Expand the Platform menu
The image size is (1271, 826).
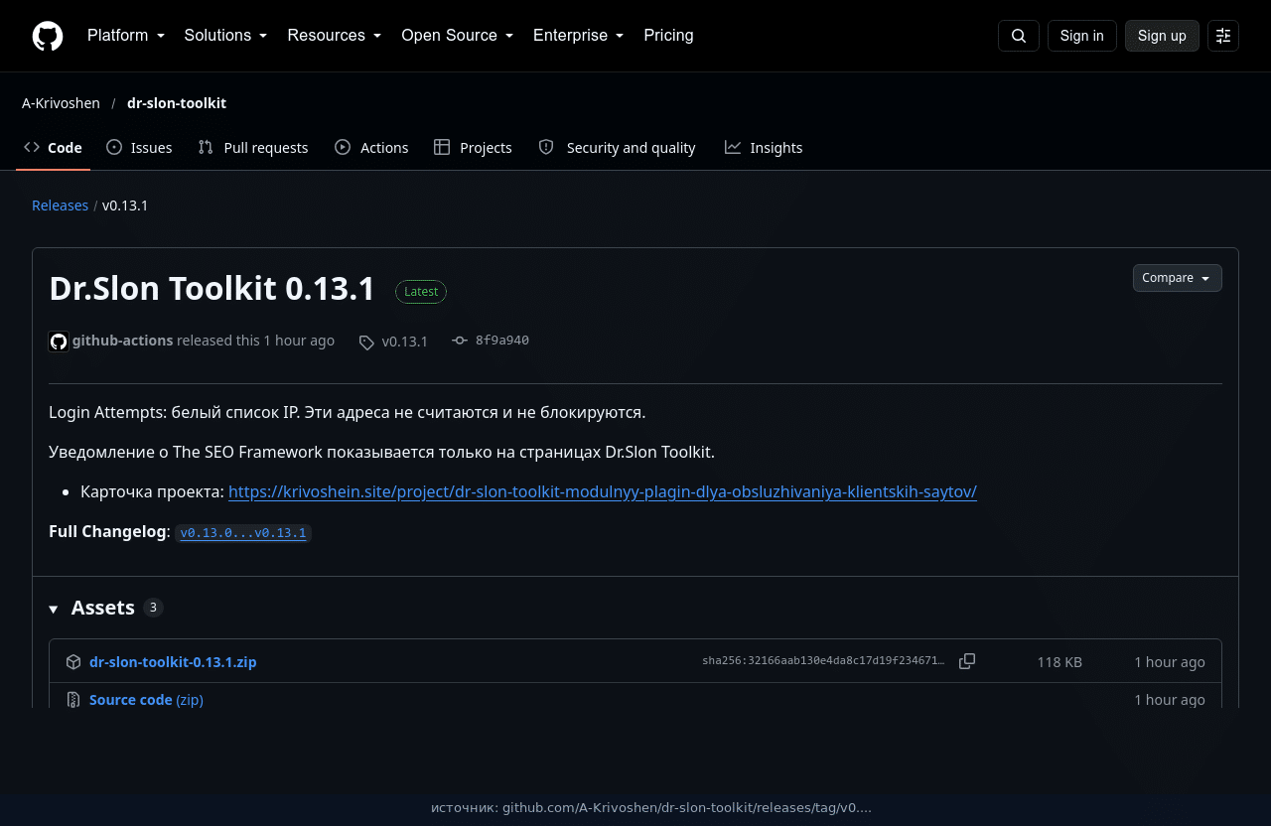[x=126, y=36]
